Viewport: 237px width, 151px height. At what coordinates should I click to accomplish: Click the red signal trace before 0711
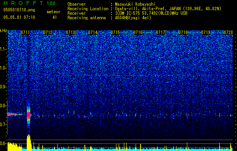click(x=14, y=114)
